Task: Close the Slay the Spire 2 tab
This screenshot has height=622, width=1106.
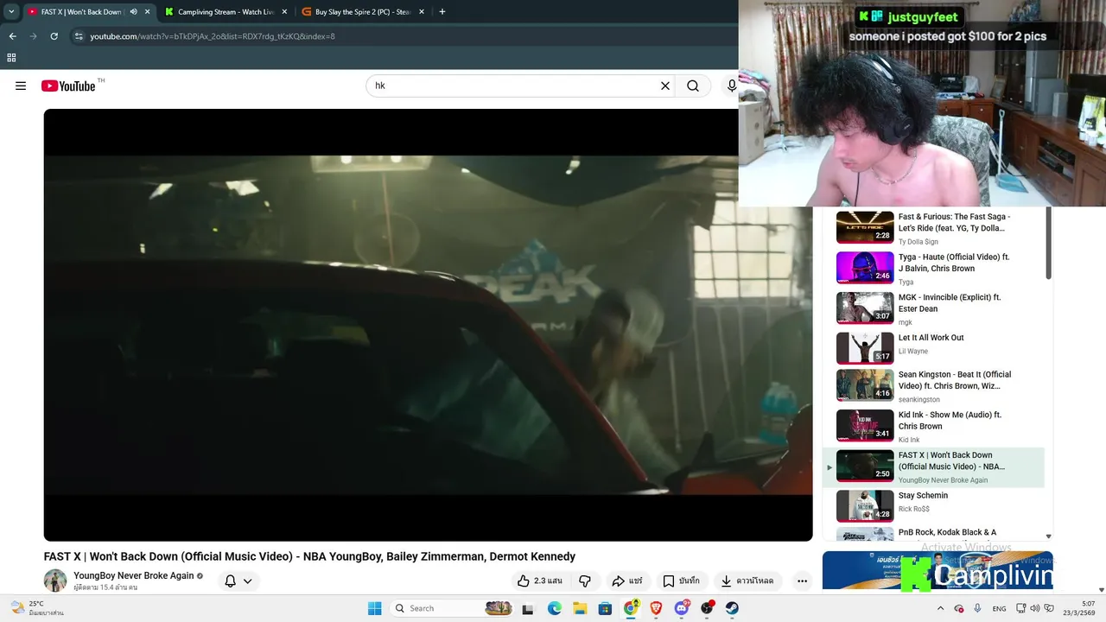Action: [x=422, y=12]
